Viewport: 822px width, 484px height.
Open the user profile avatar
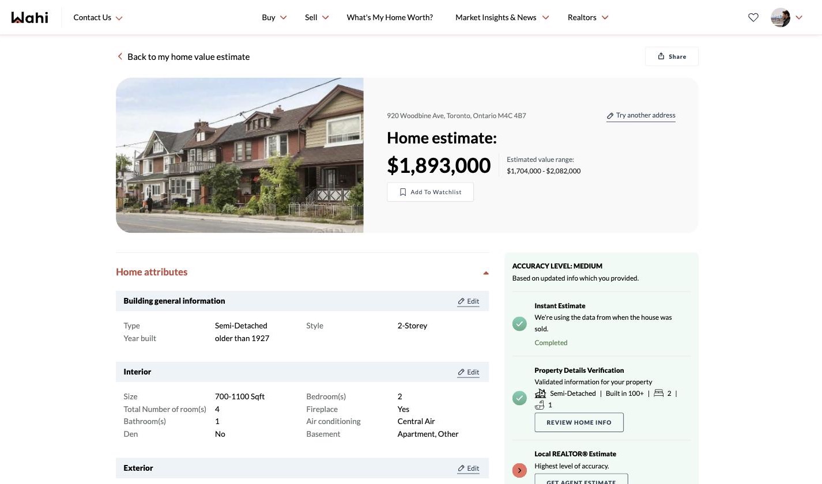point(780,17)
